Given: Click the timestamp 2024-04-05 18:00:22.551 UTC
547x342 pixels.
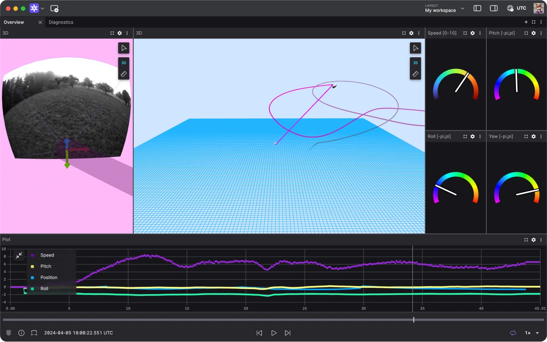Looking at the screenshot, I should click(x=79, y=333).
